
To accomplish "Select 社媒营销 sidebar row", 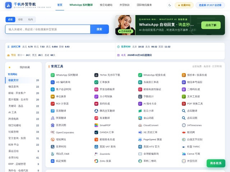I will [x=23, y=132].
